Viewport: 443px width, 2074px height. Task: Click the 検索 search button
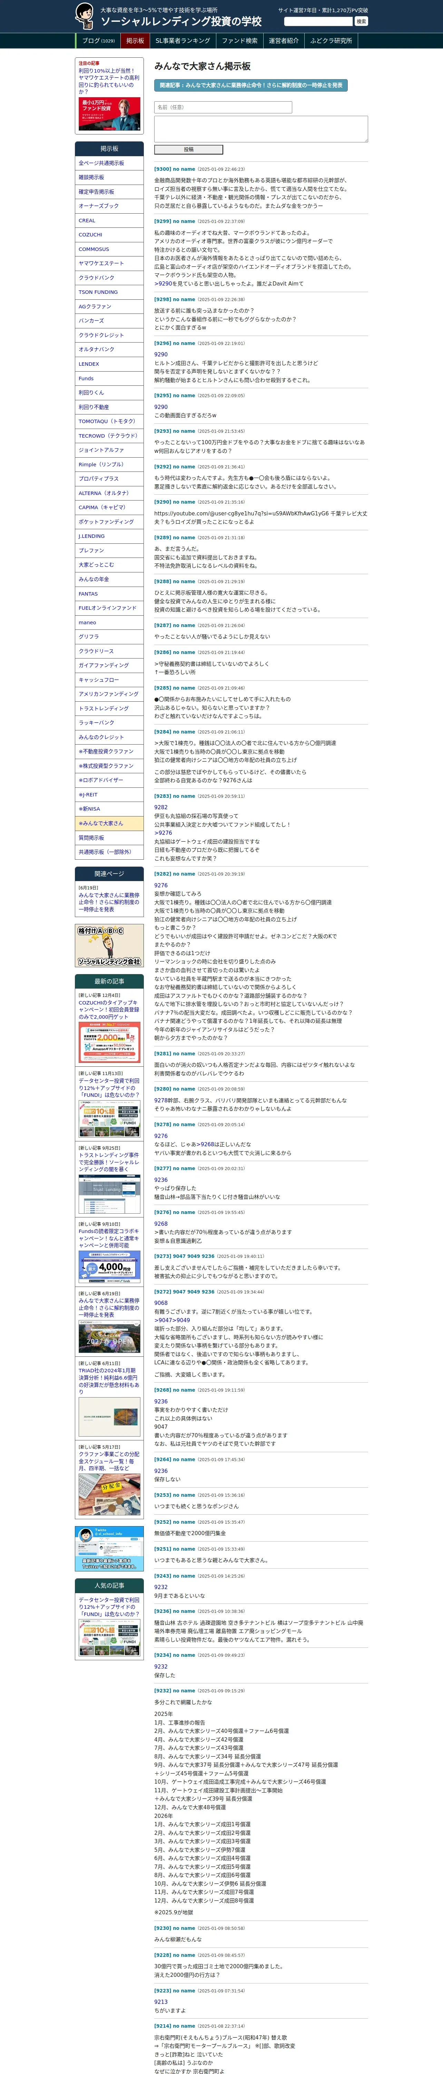tap(361, 22)
